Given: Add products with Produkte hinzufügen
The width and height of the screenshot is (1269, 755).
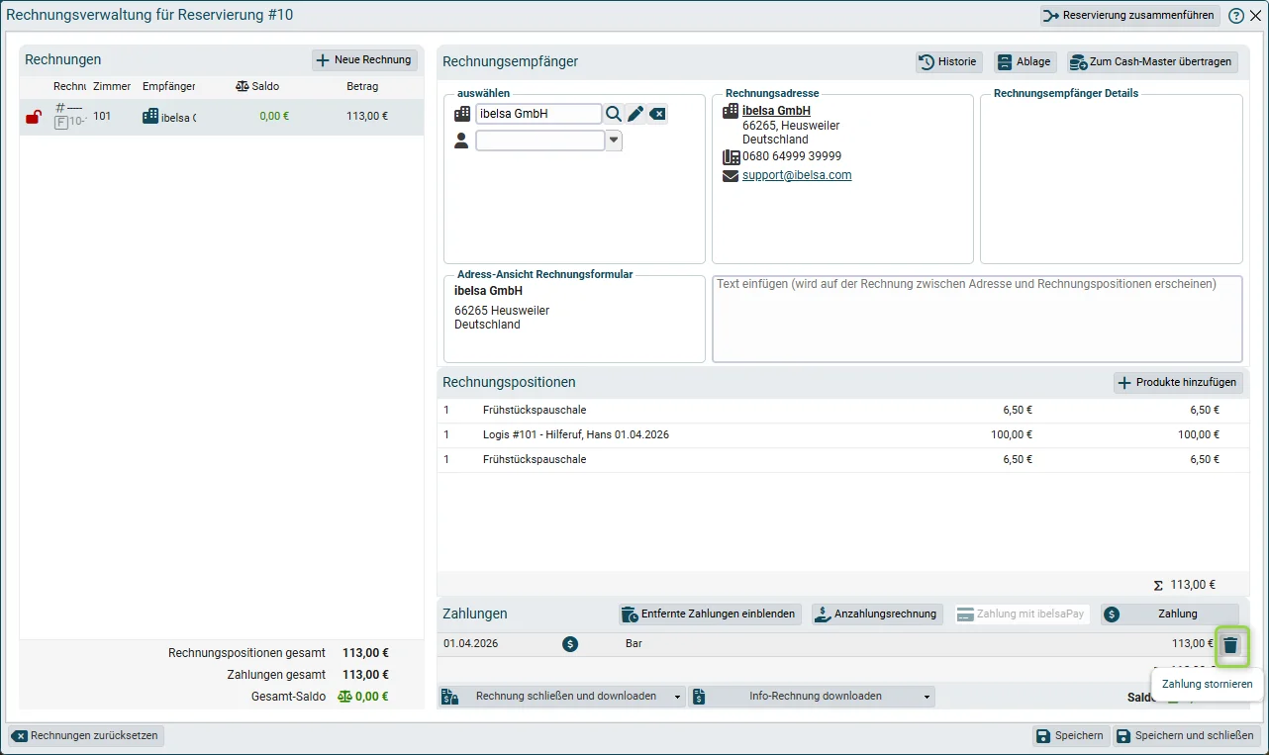Looking at the screenshot, I should point(1179,383).
